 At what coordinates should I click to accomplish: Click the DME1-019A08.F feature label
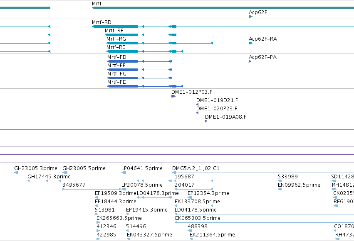coord(225,117)
